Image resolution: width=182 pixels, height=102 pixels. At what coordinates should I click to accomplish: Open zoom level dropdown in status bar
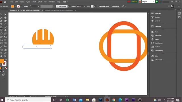click(17, 96)
